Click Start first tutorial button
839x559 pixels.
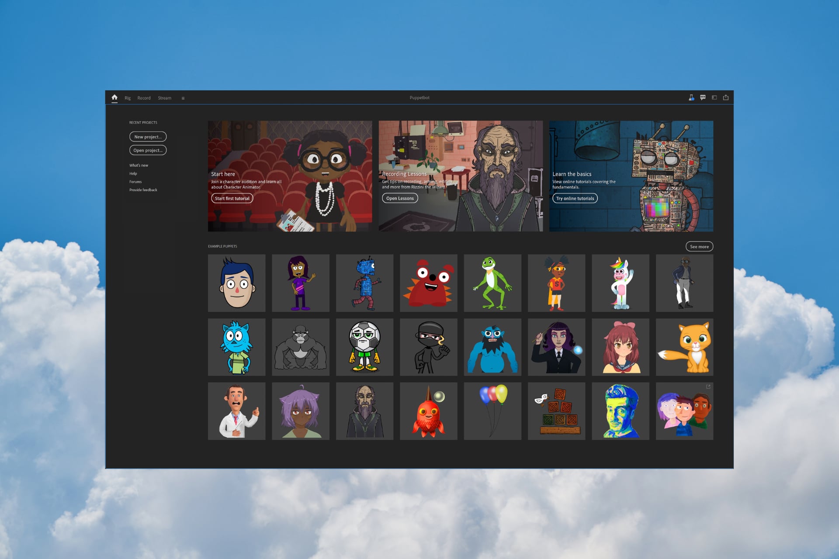point(232,198)
